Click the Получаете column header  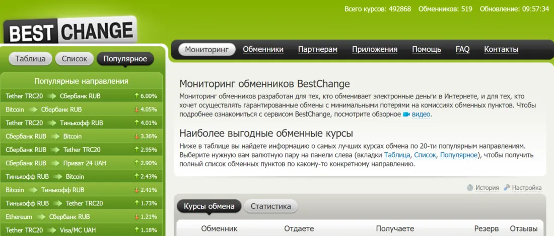[395, 228]
